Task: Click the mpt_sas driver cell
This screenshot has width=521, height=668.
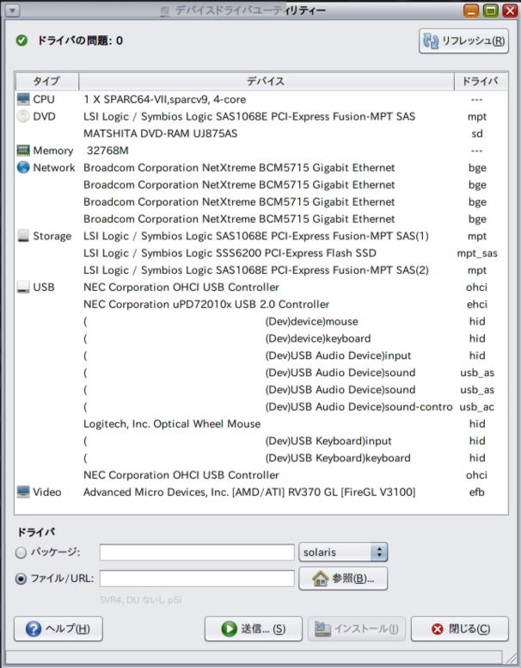Action: click(x=477, y=253)
